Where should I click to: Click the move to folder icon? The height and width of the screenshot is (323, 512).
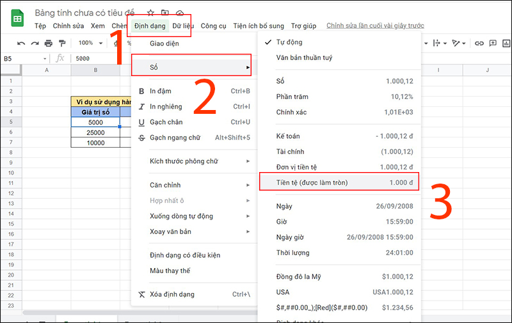tap(165, 13)
